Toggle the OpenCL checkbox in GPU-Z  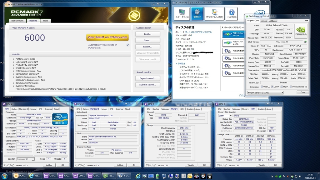pyautogui.click(x=262, y=87)
